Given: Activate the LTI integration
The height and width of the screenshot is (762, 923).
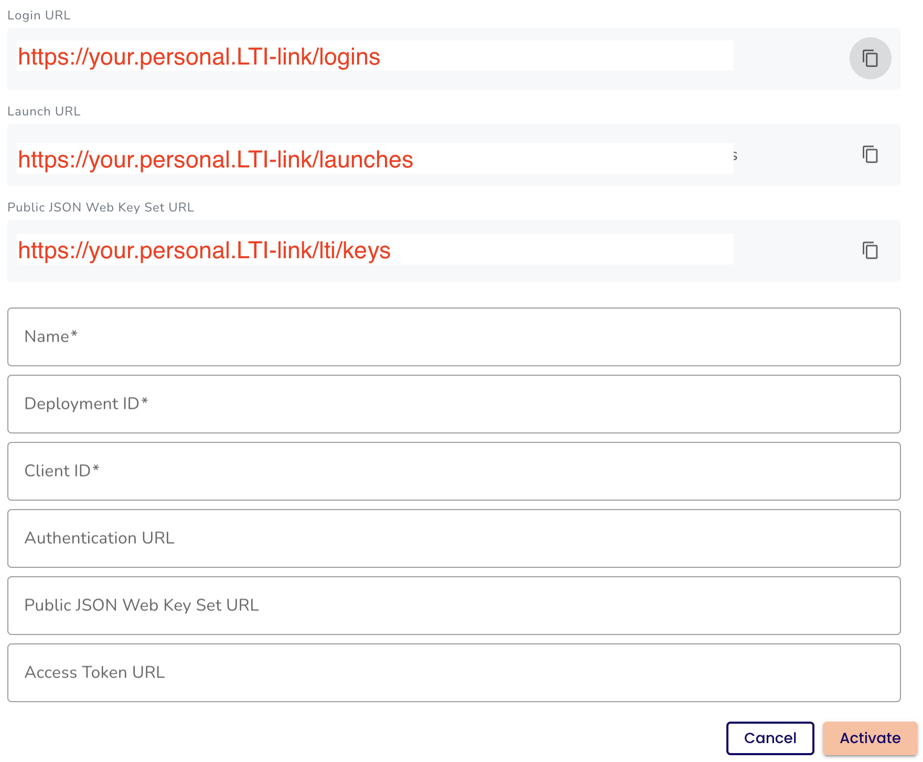Looking at the screenshot, I should tap(870, 738).
